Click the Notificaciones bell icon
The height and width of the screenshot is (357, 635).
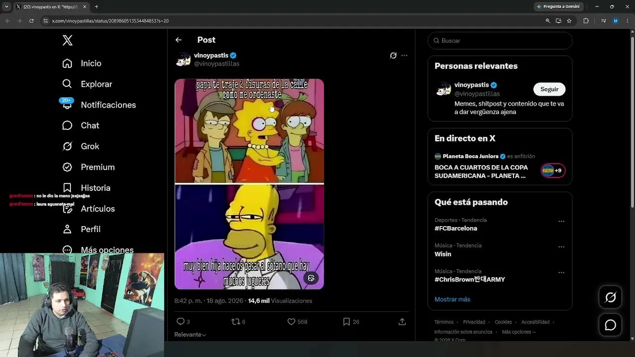click(67, 105)
